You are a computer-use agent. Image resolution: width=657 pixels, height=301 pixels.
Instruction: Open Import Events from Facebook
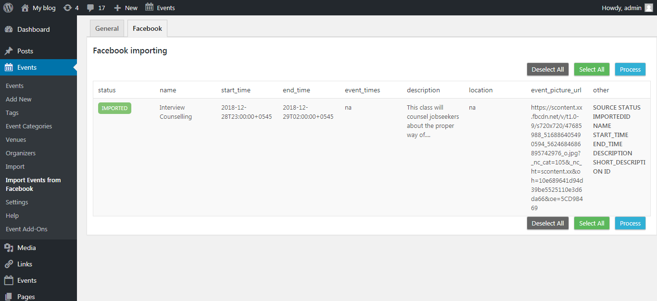pos(33,184)
